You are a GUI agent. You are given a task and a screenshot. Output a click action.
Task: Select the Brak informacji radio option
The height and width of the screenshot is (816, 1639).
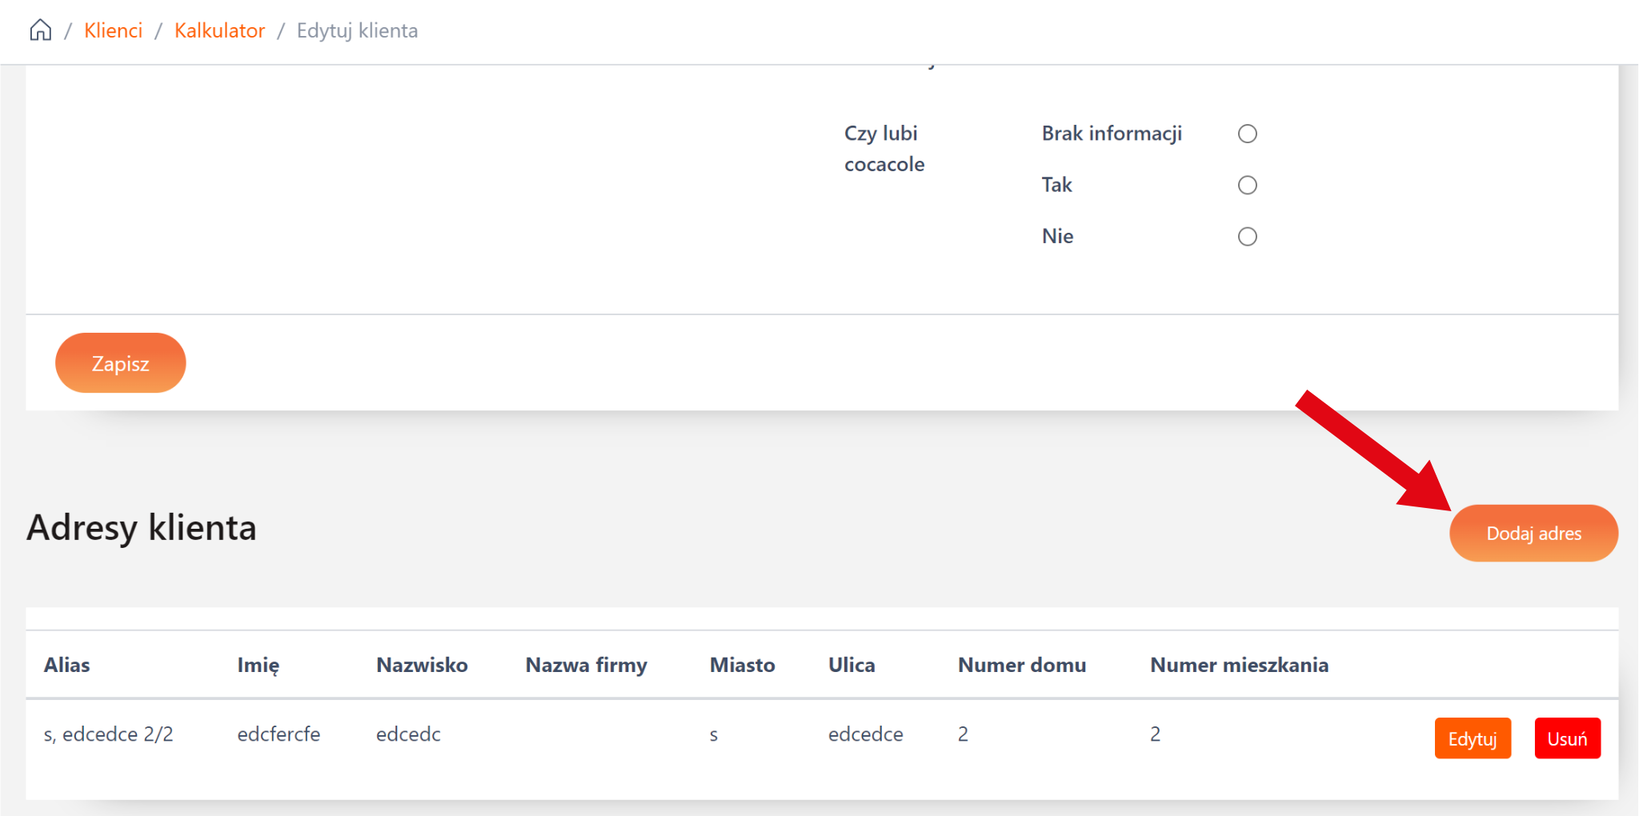pyautogui.click(x=1247, y=134)
